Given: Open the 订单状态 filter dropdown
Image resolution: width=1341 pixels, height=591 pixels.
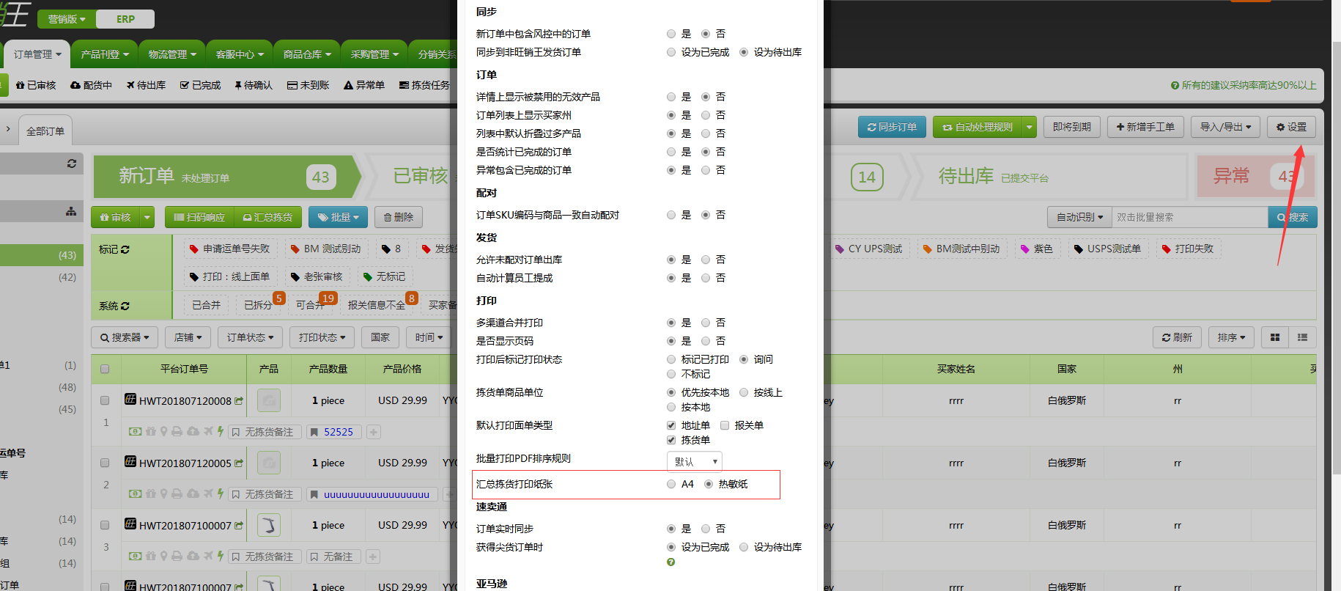Looking at the screenshot, I should (x=250, y=337).
